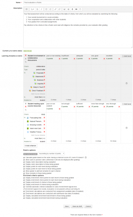Click the unlink icon in the editor toolbar
The image size is (133, 217).
59,9
